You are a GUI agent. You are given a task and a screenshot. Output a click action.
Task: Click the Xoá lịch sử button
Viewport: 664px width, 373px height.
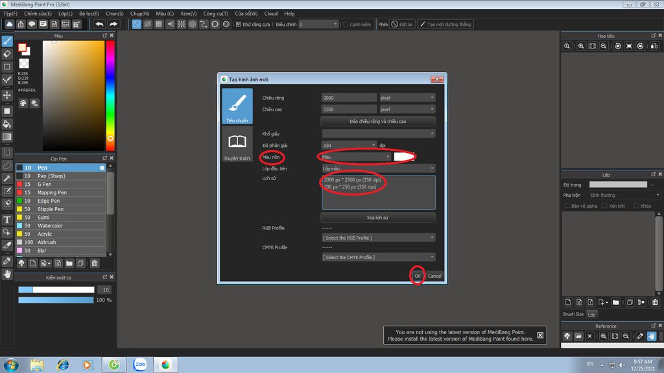coord(378,218)
